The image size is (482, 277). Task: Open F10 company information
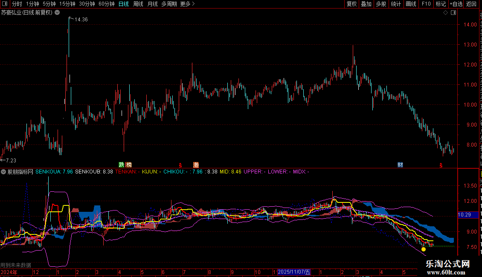click(x=426, y=4)
